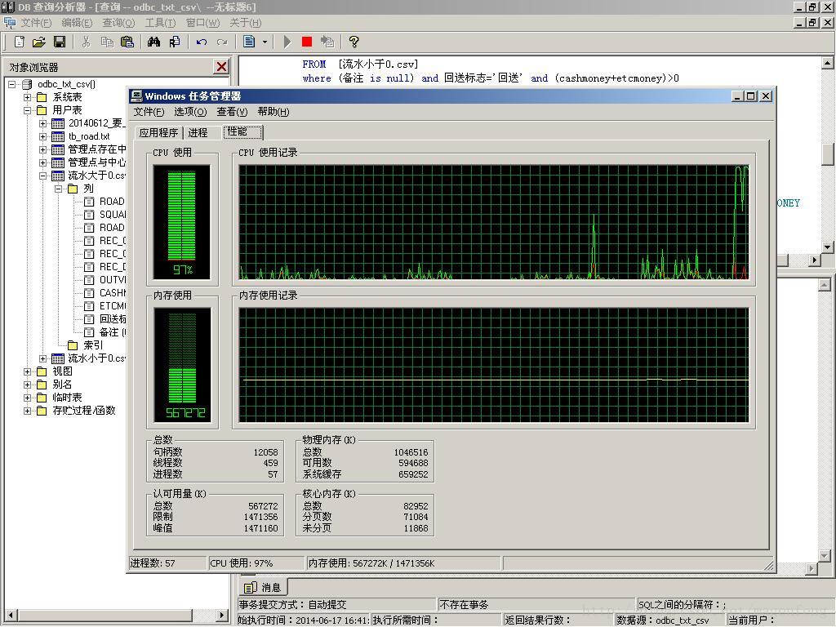Expand the System Tables (系统表) folder

pos(27,97)
